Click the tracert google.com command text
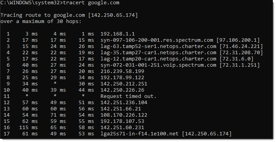 91,3
